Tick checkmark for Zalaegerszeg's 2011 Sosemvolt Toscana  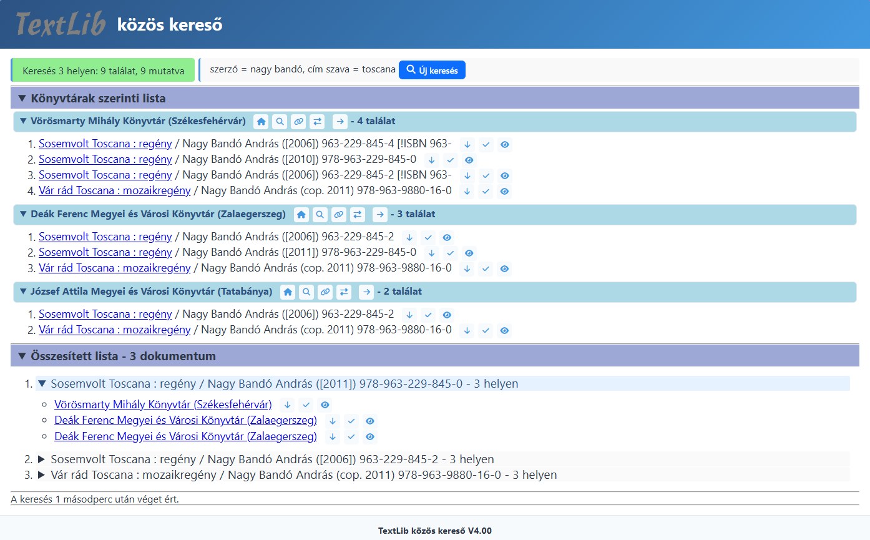point(451,253)
